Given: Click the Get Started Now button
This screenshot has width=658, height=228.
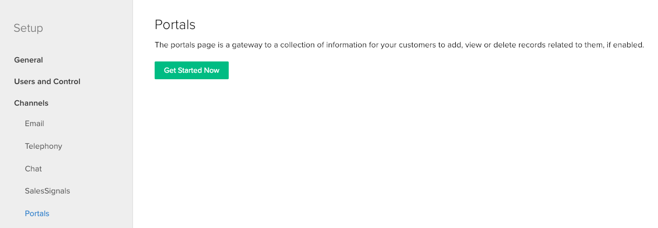Looking at the screenshot, I should pyautogui.click(x=191, y=71).
